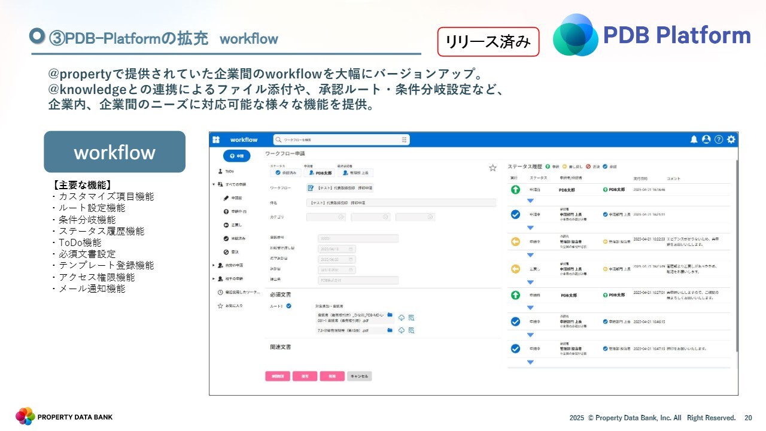Open the search filter options icon
766x431 pixels.
405,139
